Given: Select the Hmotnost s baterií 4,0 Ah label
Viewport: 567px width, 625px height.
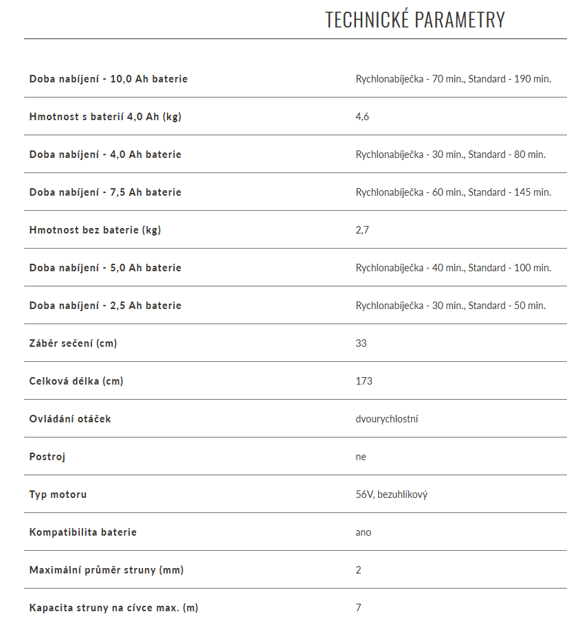Looking at the screenshot, I should (x=105, y=117).
